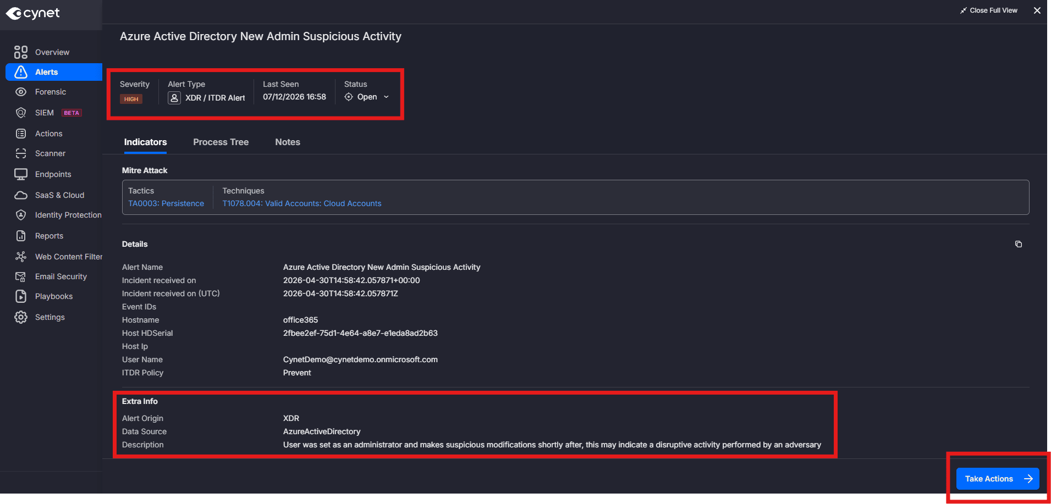Click the ITDR Policy value Prevent
1051x504 pixels.
point(297,373)
